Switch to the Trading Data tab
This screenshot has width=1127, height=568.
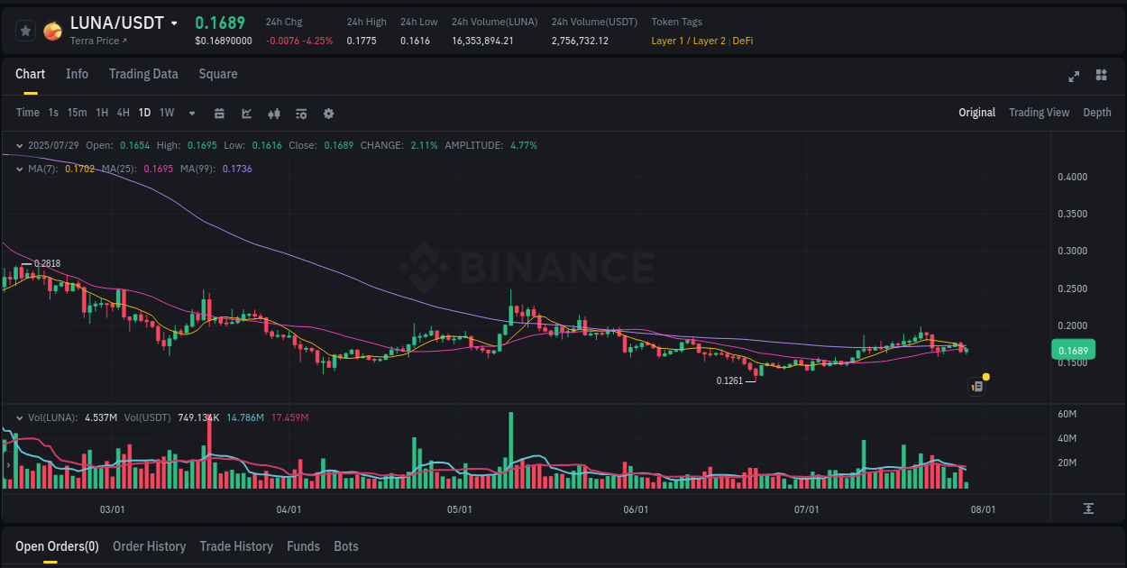coord(143,74)
